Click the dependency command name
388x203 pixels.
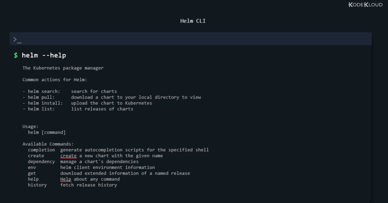41,161
